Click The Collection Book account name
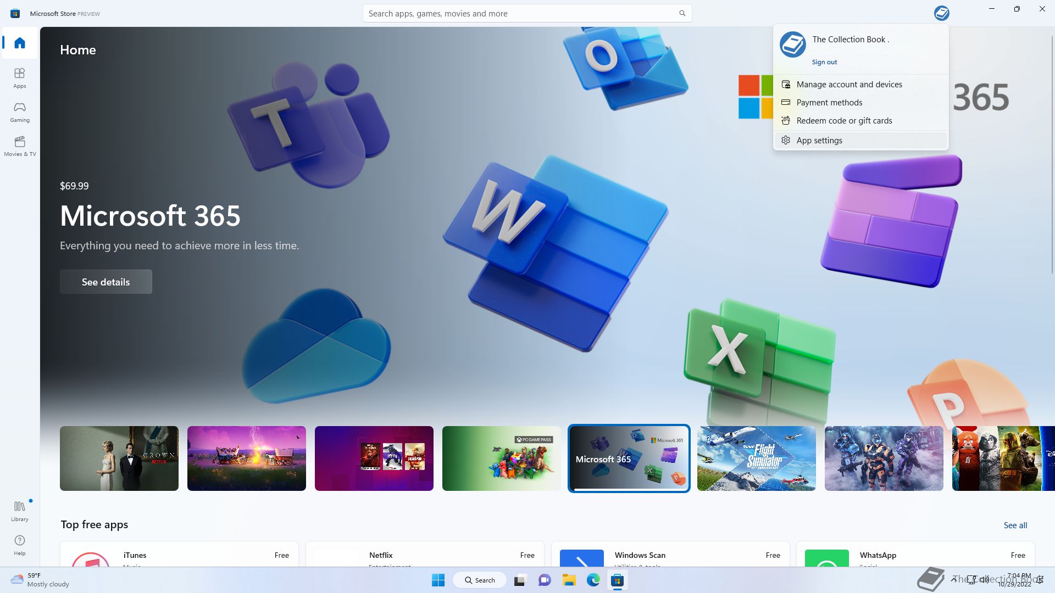Image resolution: width=1055 pixels, height=593 pixels. (x=851, y=39)
